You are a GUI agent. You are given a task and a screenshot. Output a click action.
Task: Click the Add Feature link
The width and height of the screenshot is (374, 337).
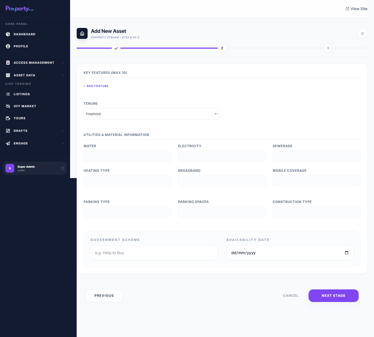pos(96,86)
